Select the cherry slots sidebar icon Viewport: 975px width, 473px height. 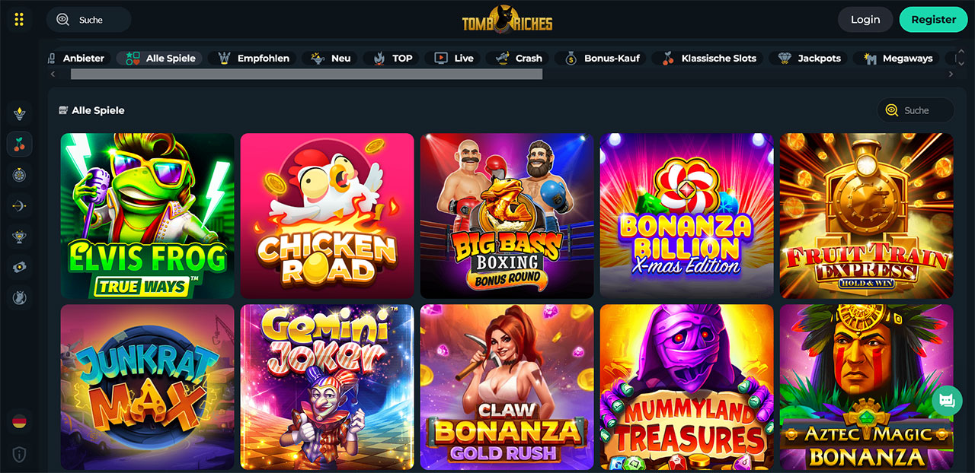coord(19,144)
